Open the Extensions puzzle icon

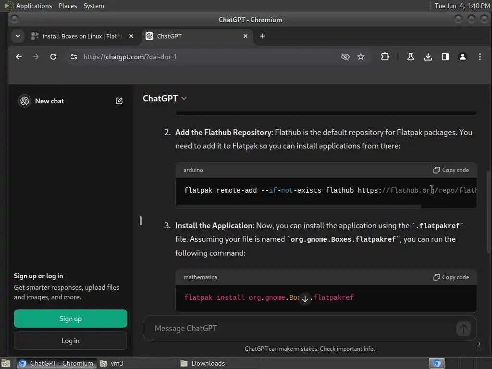point(385,57)
